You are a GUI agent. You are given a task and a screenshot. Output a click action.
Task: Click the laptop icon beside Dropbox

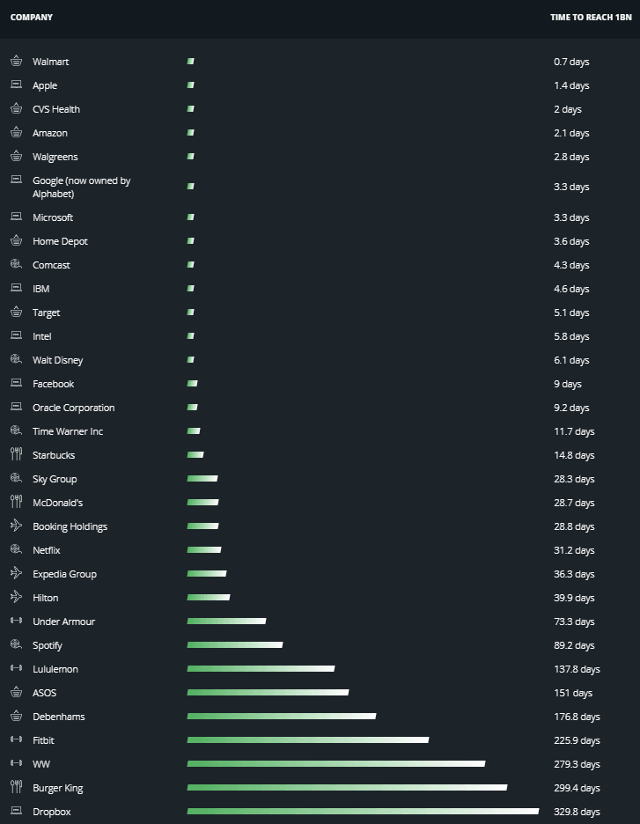(16, 812)
